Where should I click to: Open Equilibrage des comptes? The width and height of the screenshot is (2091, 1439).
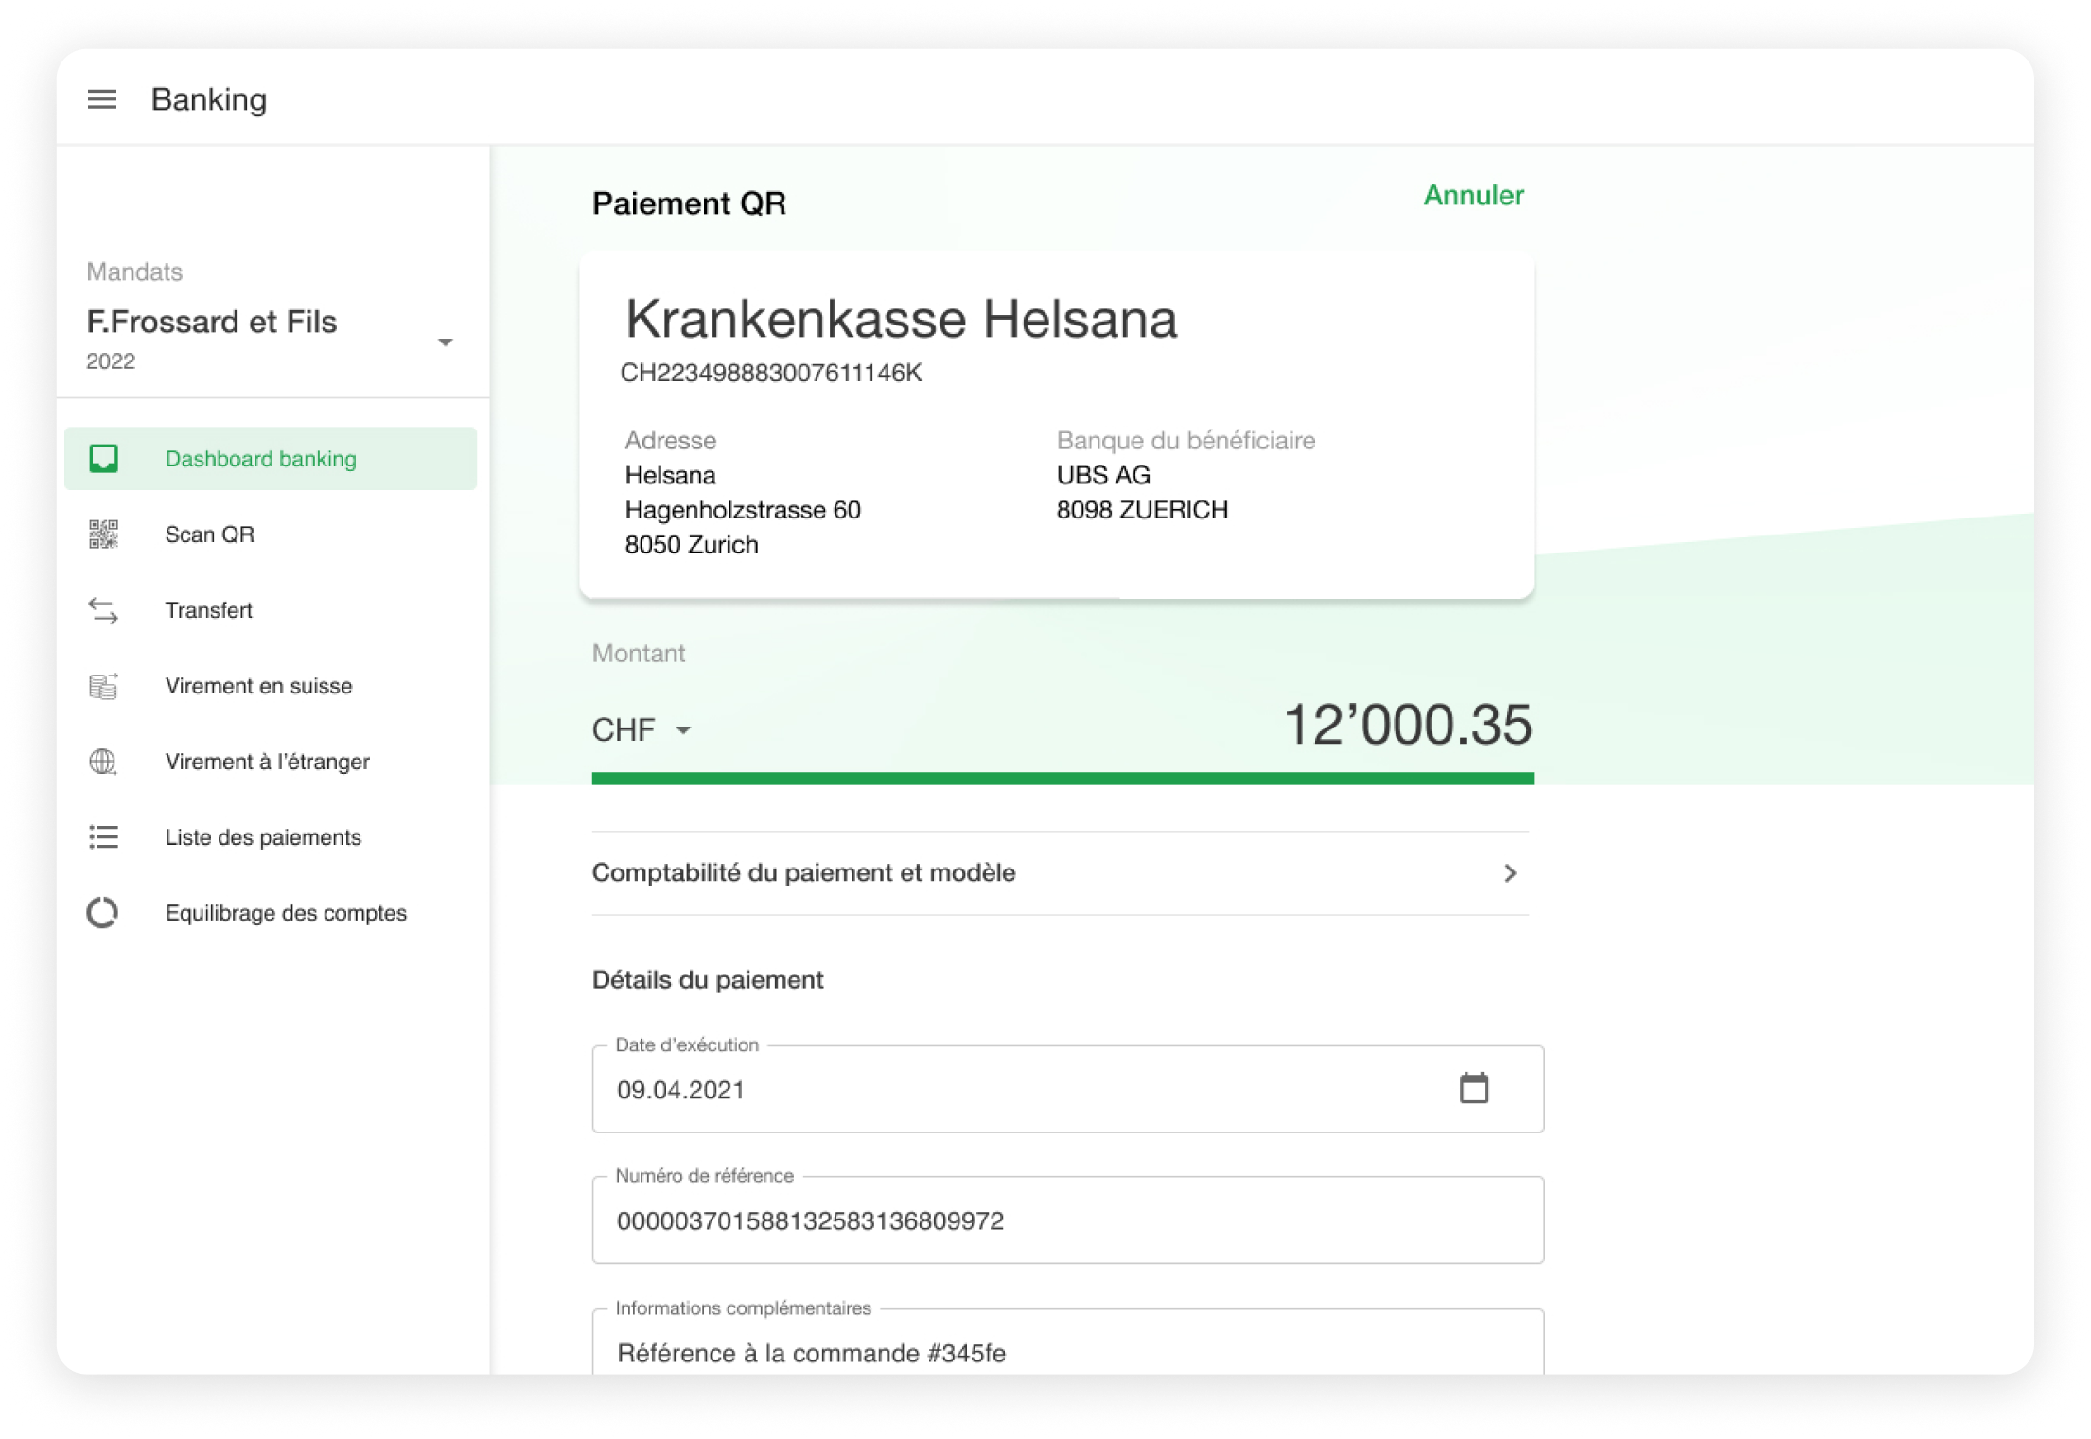pos(271,913)
